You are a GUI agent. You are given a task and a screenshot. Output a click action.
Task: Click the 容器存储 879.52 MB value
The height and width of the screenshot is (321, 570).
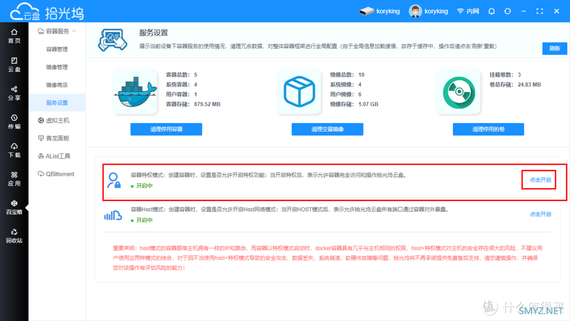(207, 104)
